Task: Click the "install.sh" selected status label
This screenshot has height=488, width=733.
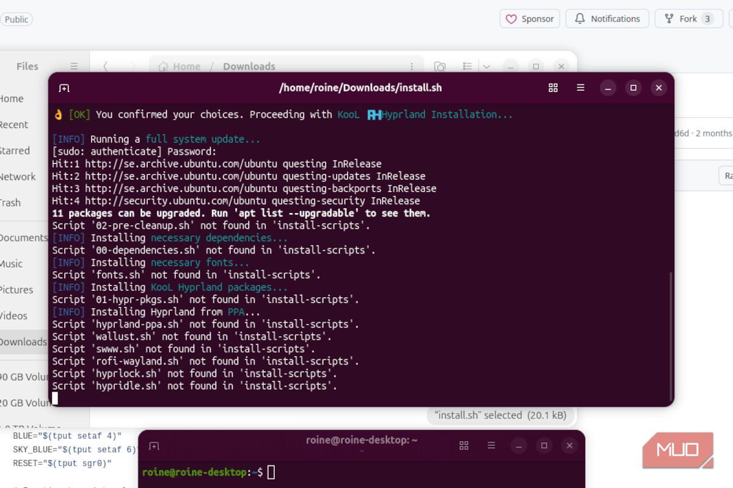Action: click(500, 415)
